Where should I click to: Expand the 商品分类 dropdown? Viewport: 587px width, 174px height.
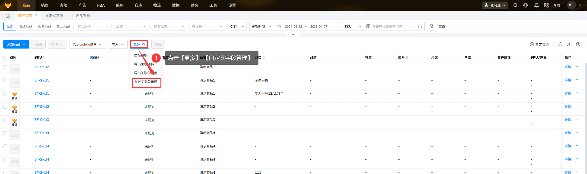pos(93,27)
